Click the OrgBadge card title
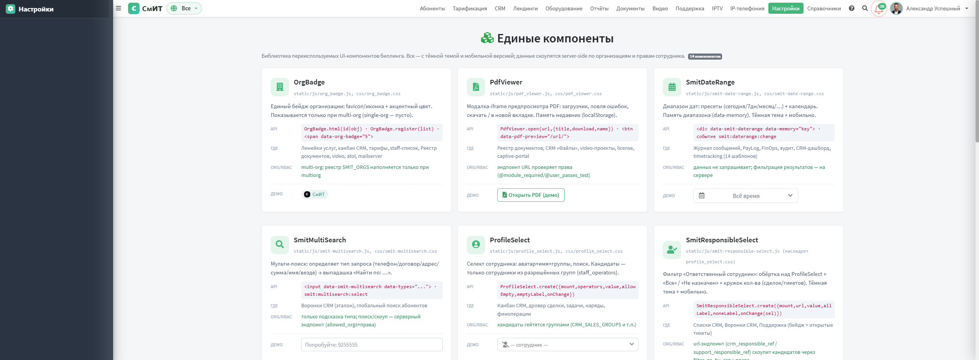 309,82
